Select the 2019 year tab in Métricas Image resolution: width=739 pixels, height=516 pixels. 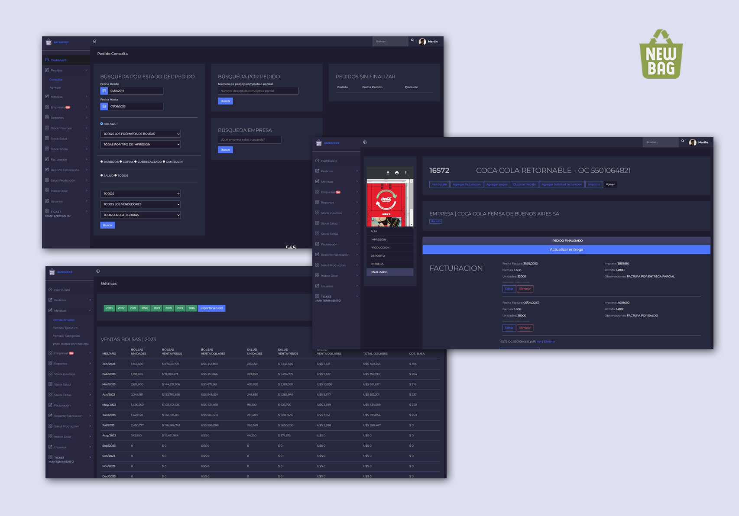(x=157, y=308)
